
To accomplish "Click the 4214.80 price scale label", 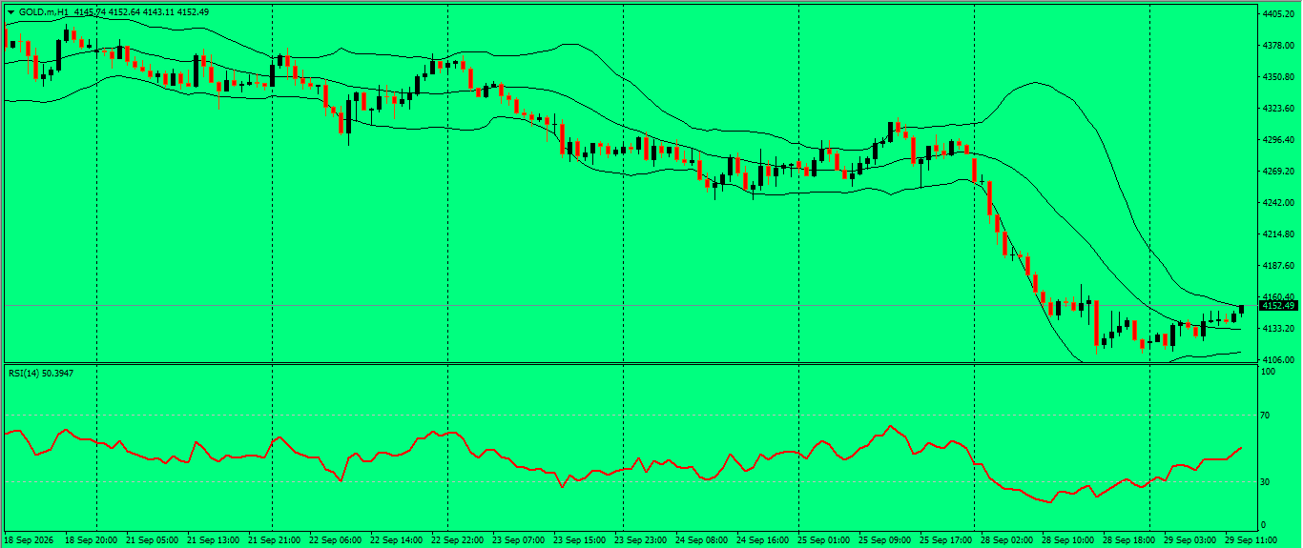I will click(x=1277, y=234).
